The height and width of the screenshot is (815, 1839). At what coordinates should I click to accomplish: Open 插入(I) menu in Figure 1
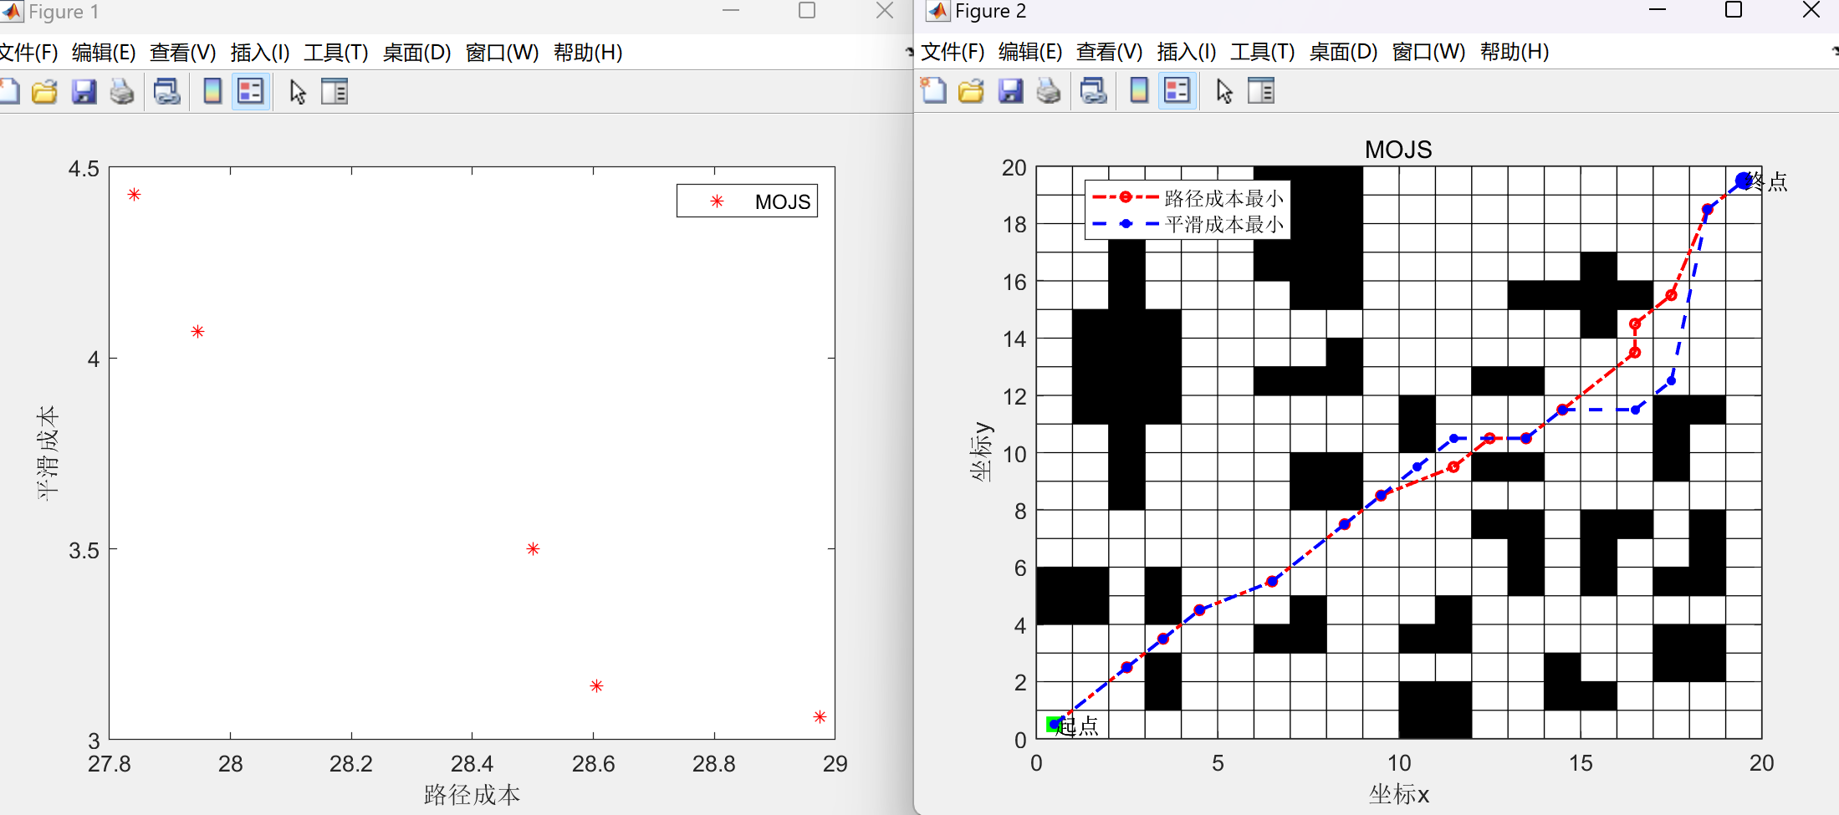point(260,53)
